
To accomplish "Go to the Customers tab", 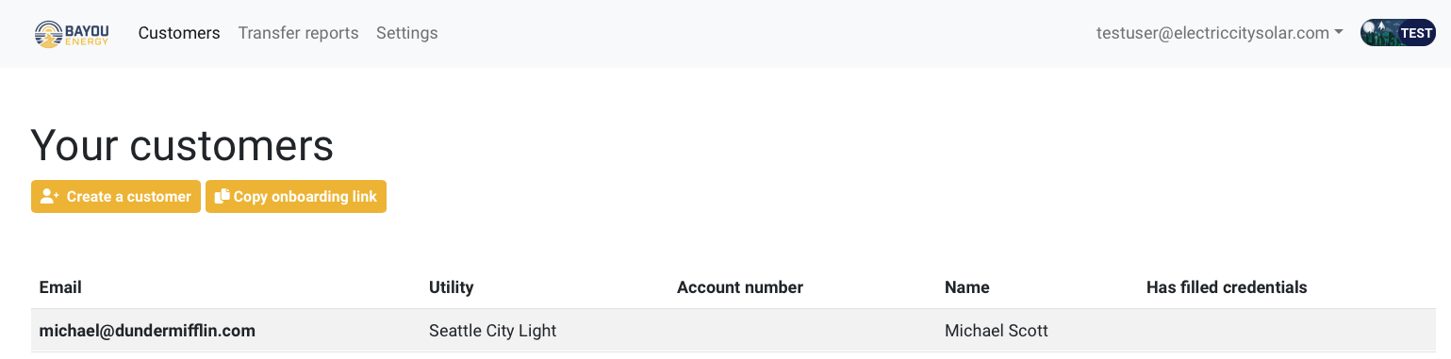I will [179, 33].
